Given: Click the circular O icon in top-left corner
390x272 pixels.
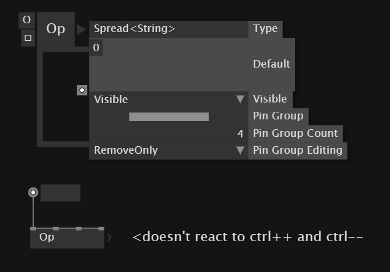Looking at the screenshot, I should tap(27, 20).
